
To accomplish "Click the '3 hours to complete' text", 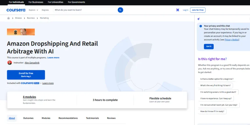I will pyautogui.click(x=105, y=100).
